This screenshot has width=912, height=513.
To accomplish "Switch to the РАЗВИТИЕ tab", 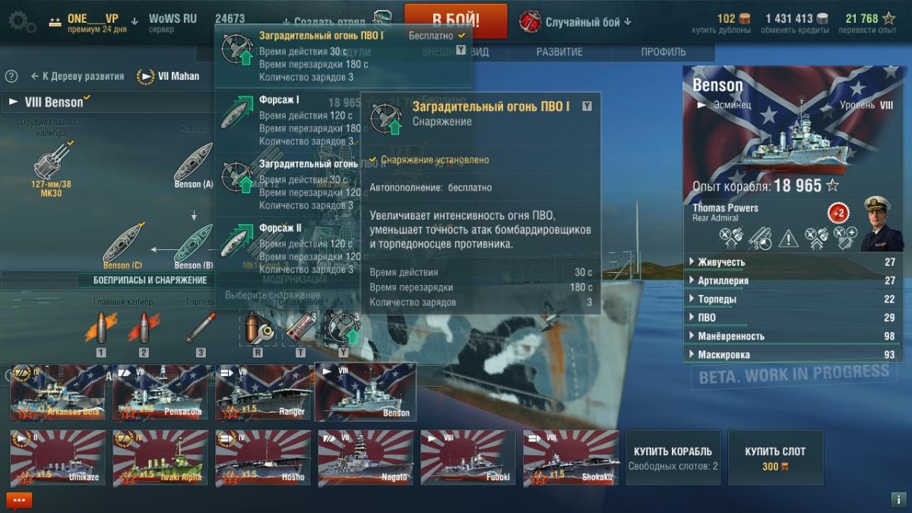I will pos(559,52).
